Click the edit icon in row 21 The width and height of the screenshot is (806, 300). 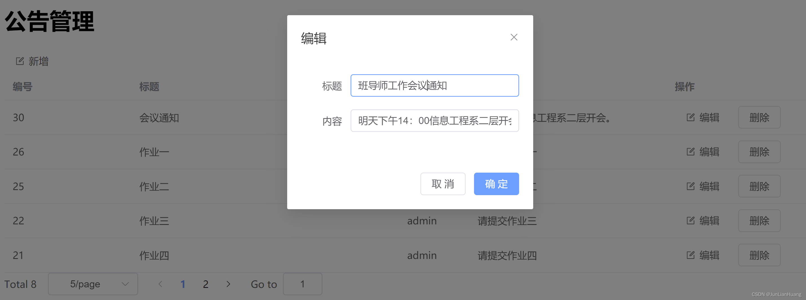coord(690,255)
